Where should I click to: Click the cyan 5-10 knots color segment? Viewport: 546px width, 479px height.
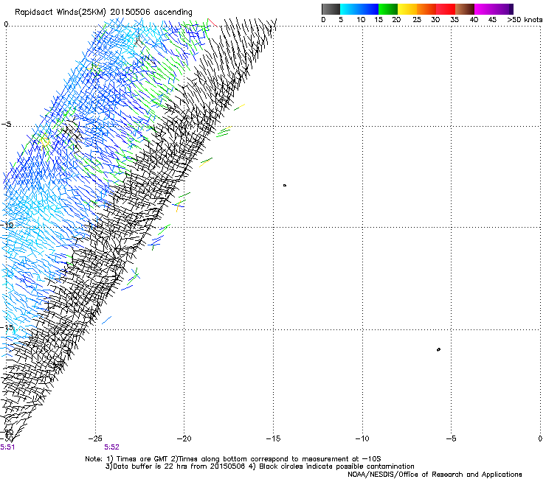click(350, 9)
